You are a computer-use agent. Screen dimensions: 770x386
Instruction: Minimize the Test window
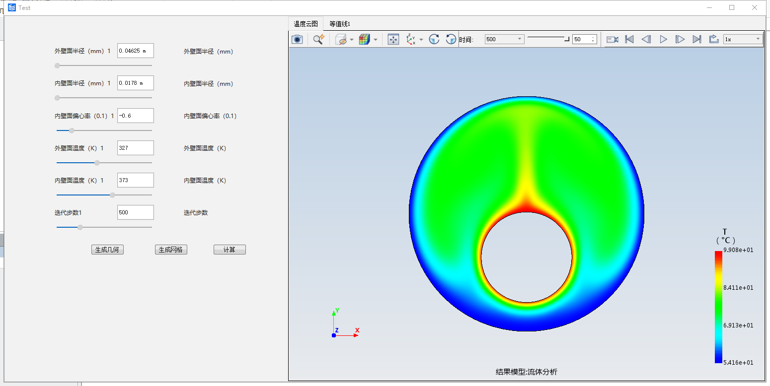coord(709,7)
